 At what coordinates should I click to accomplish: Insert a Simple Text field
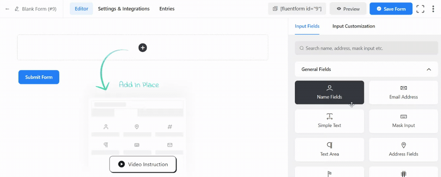[329, 121]
